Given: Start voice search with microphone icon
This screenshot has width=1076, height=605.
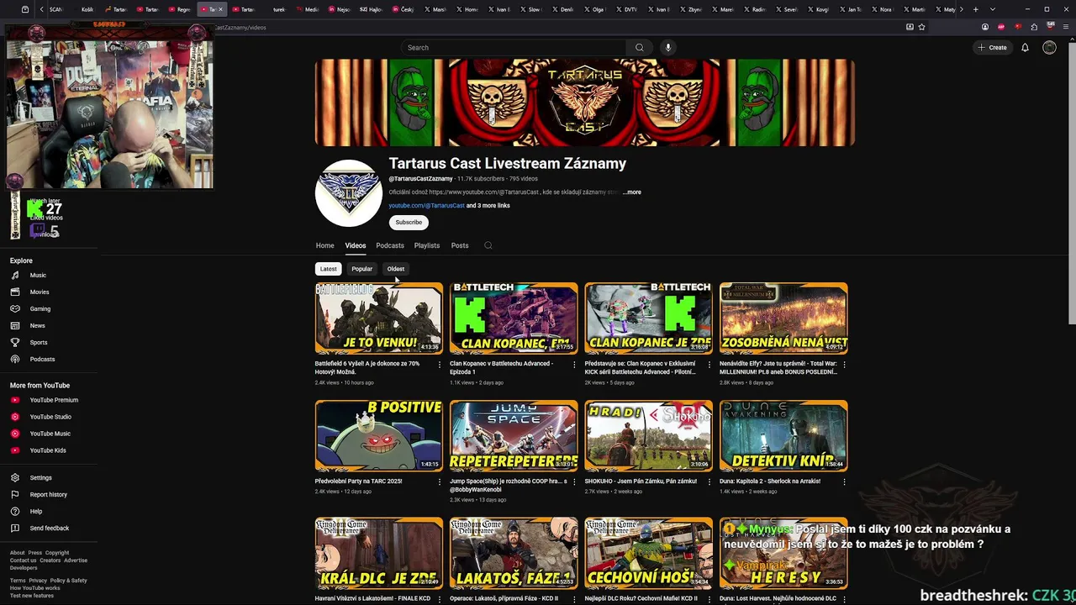Looking at the screenshot, I should (x=668, y=48).
